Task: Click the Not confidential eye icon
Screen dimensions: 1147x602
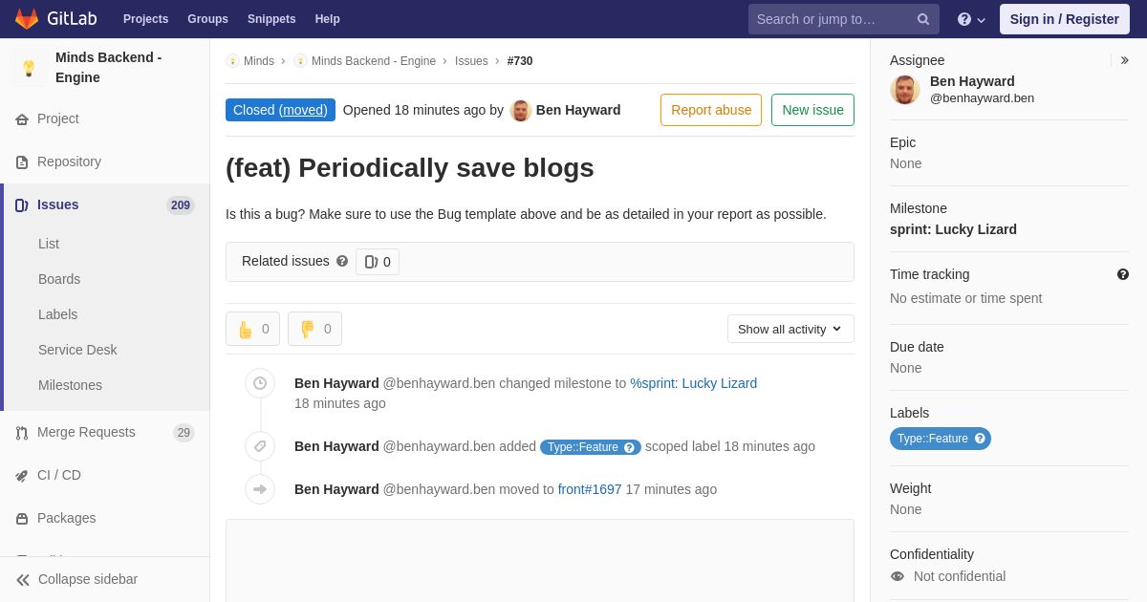Action: tap(898, 576)
